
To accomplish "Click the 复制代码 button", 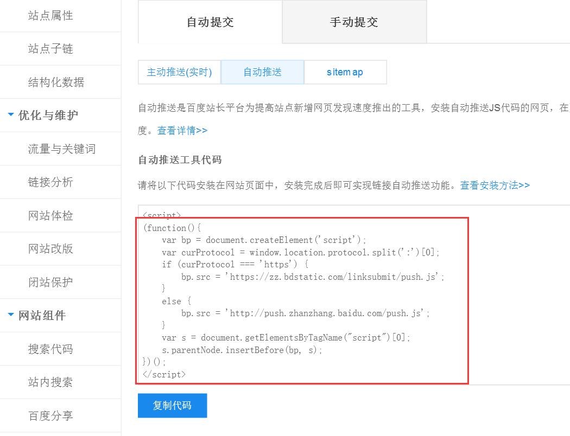I will (x=172, y=405).
